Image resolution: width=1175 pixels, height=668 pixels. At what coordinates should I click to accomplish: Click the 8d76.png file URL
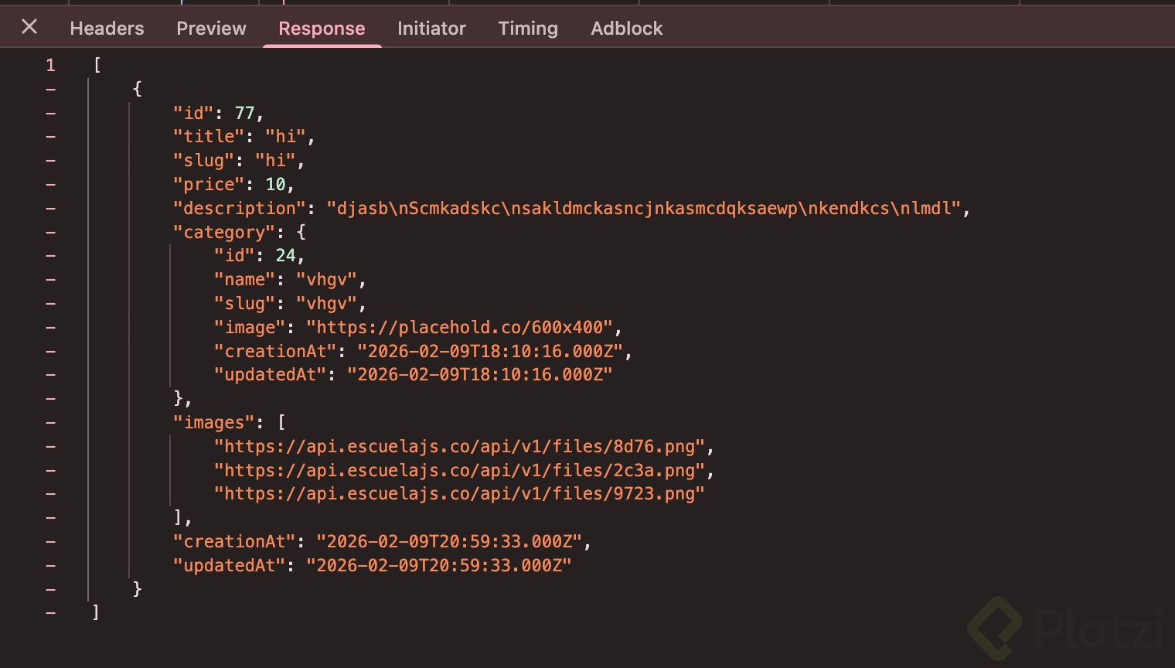tap(459, 446)
